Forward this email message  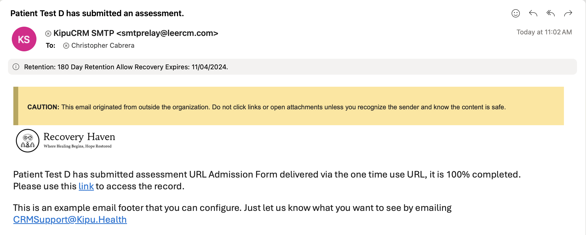(568, 13)
